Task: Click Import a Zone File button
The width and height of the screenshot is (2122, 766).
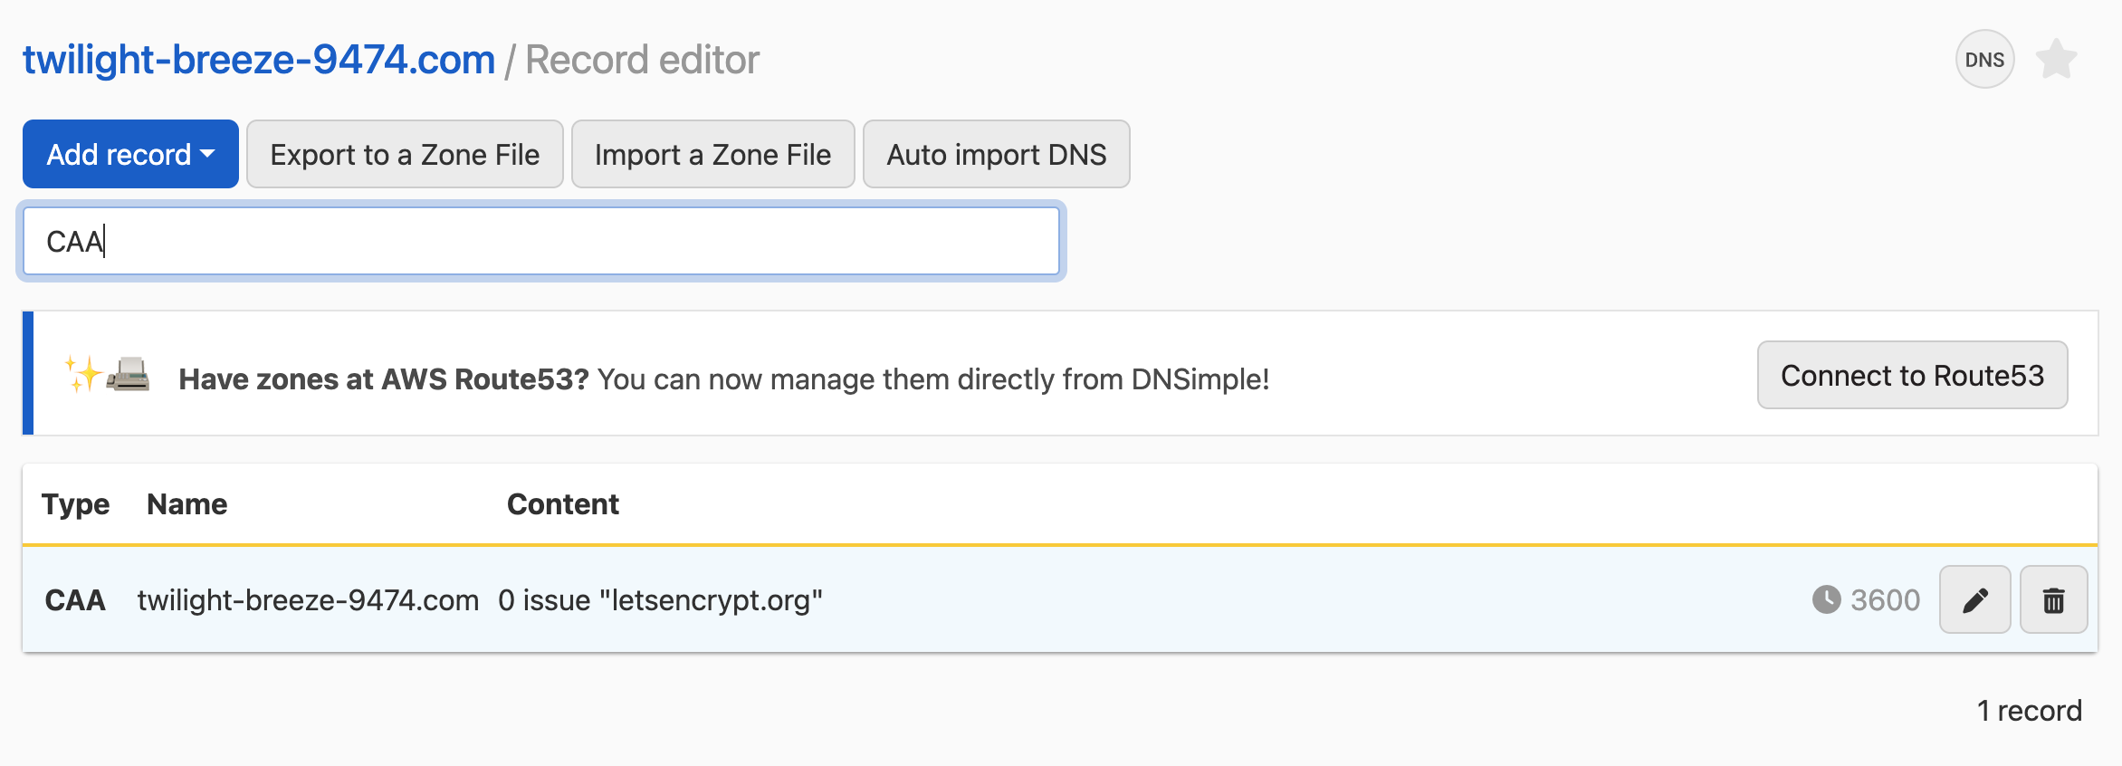Action: [x=712, y=154]
